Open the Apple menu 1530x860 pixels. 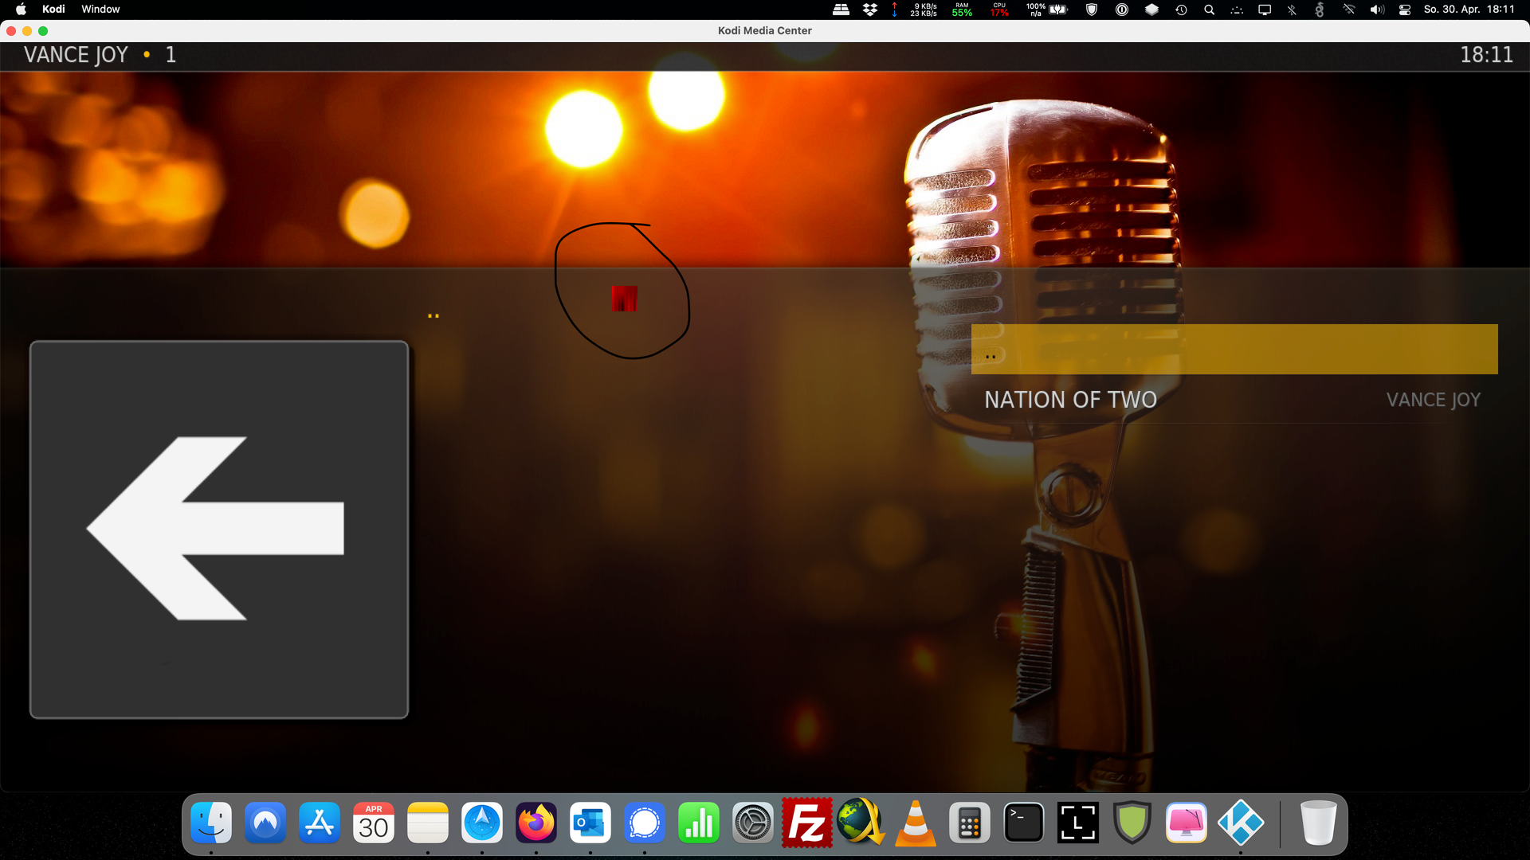tap(21, 10)
